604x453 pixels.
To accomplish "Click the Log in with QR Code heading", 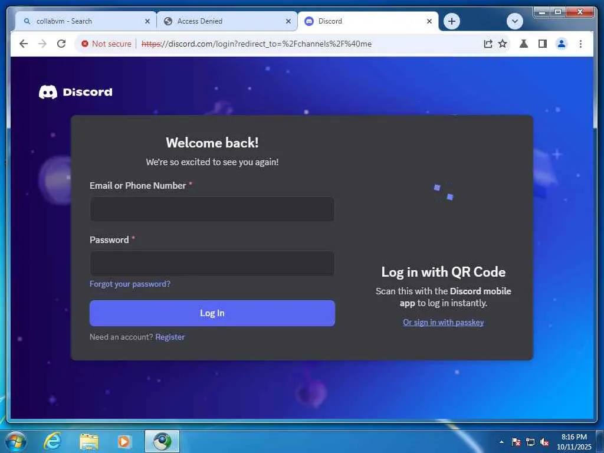I will [x=444, y=272].
